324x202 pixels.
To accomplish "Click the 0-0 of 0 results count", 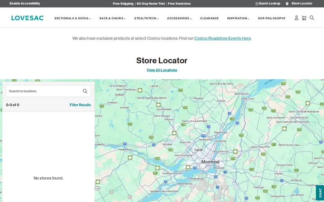I will coord(13,105).
